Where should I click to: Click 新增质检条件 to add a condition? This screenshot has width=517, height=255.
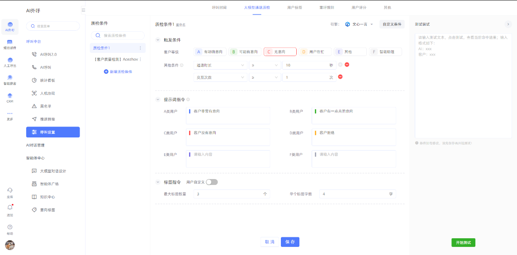point(118,72)
